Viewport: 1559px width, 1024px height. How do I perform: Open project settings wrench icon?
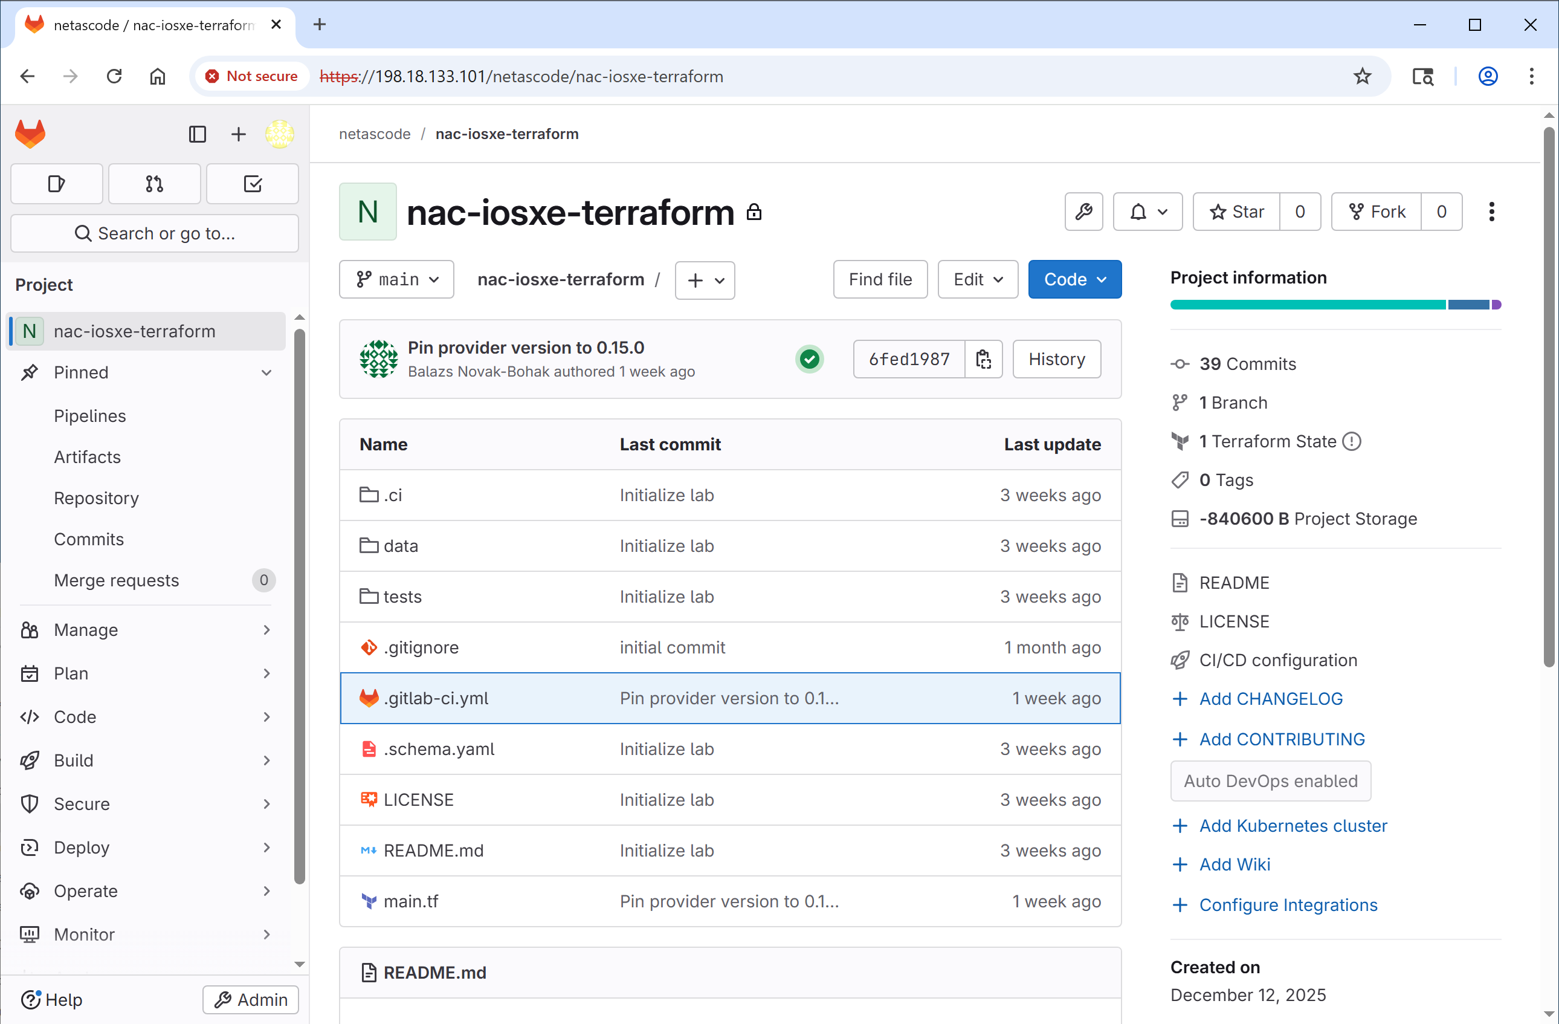[x=1083, y=212]
